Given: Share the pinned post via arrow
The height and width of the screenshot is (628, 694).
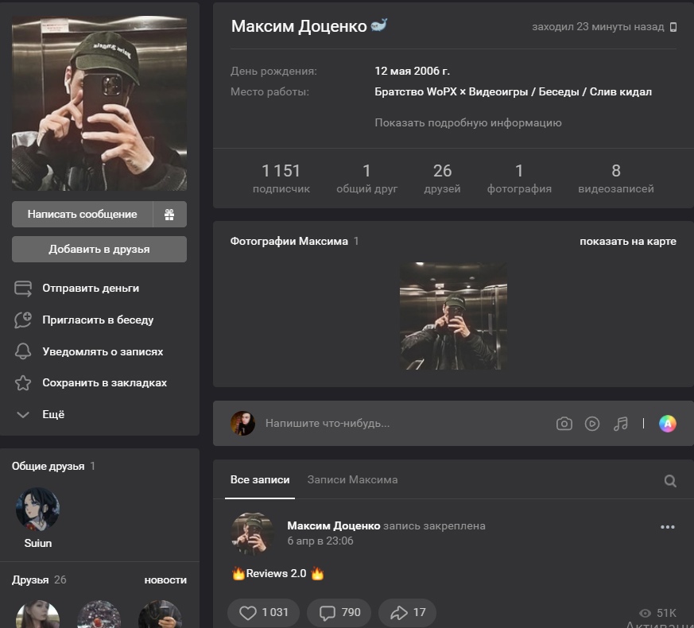Looking at the screenshot, I should pyautogui.click(x=408, y=612).
